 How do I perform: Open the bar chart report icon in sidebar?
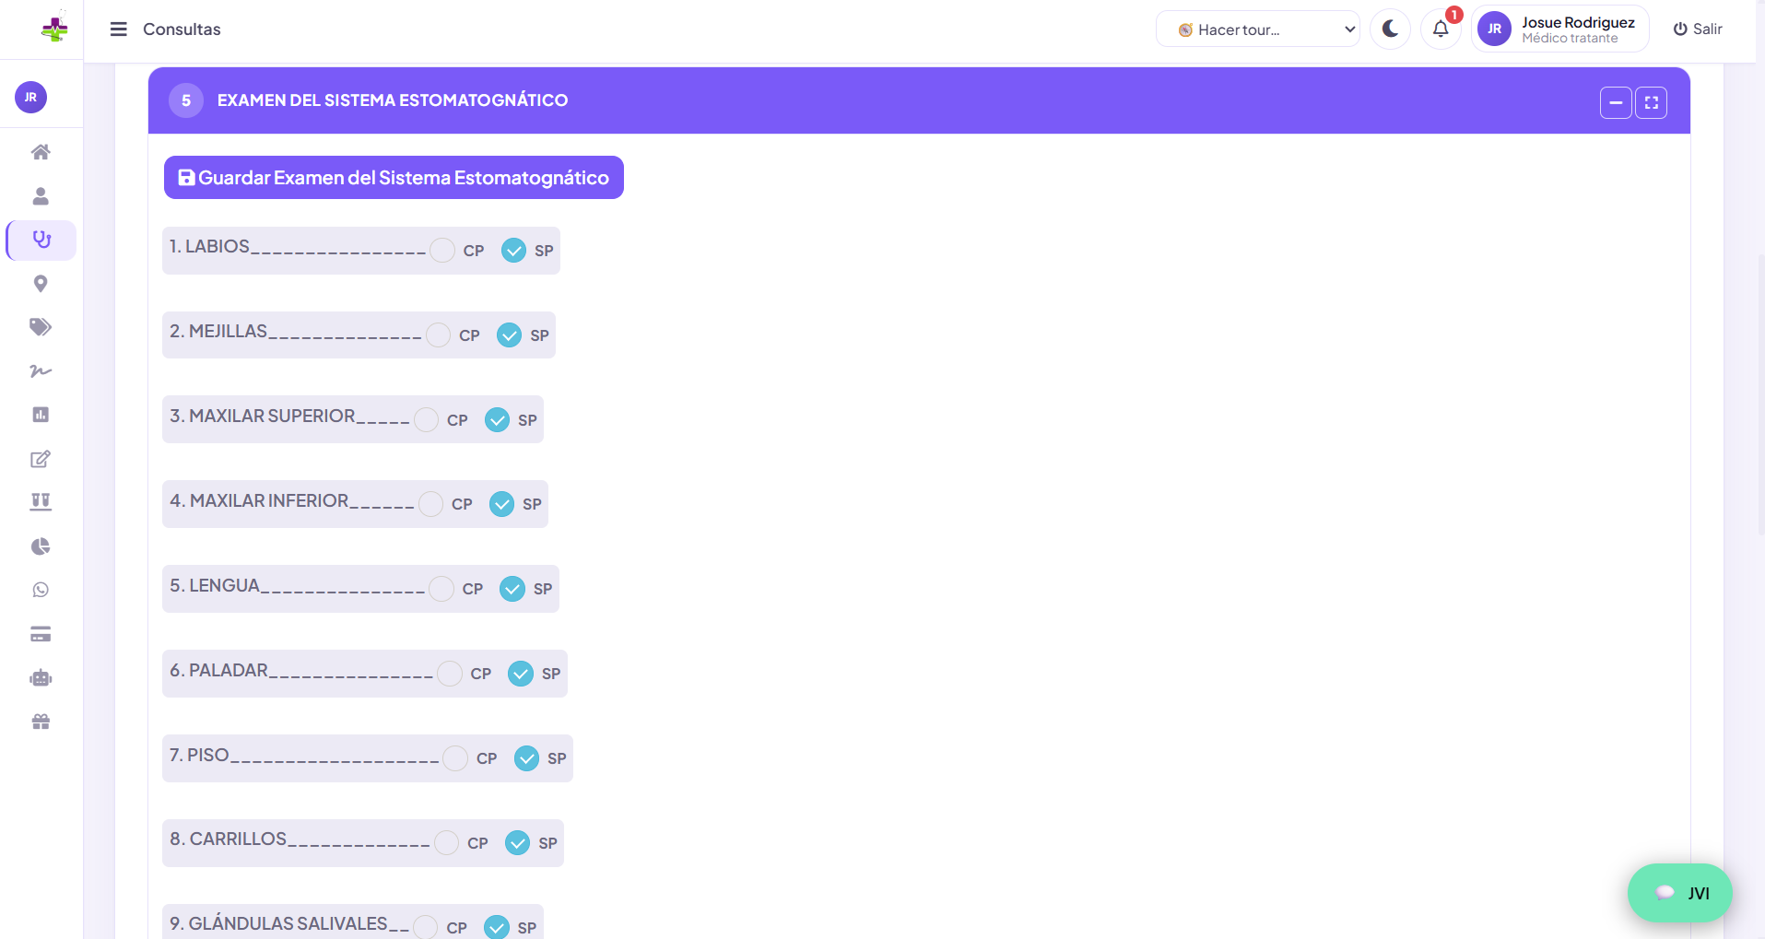click(41, 415)
